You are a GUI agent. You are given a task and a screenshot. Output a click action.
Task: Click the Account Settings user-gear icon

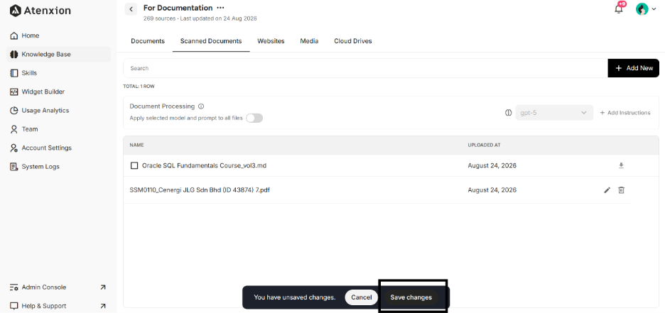pyautogui.click(x=14, y=148)
